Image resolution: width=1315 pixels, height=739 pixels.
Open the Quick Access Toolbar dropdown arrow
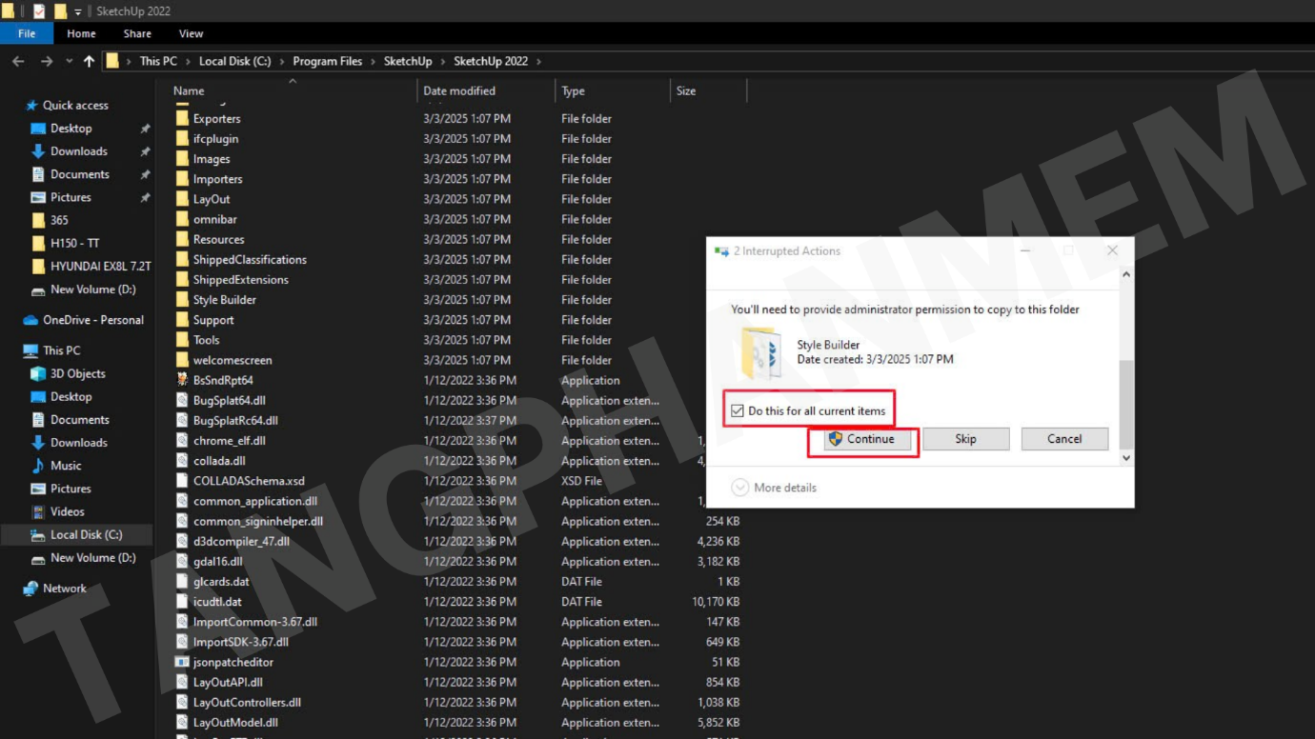click(78, 11)
